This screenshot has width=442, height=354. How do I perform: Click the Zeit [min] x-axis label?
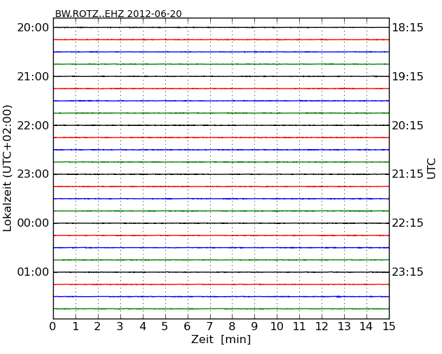tap(221, 339)
